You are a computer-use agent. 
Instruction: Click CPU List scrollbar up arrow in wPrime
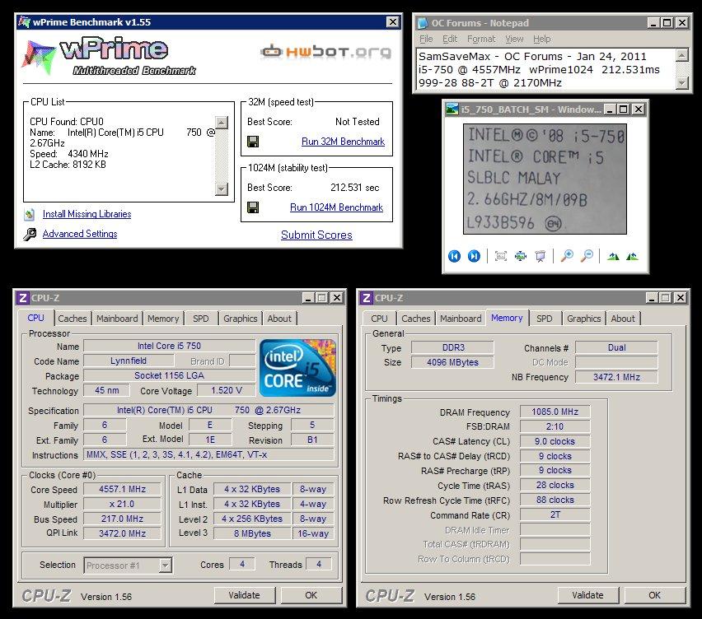point(222,123)
